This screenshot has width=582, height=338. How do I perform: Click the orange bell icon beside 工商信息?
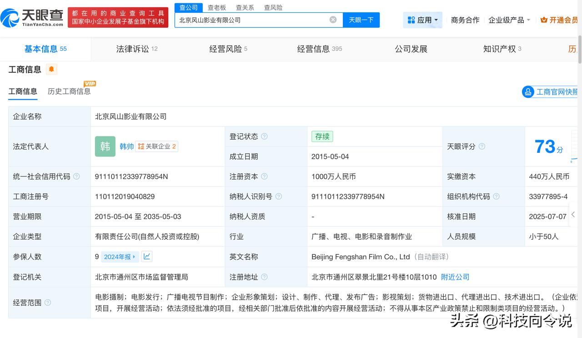pos(51,69)
